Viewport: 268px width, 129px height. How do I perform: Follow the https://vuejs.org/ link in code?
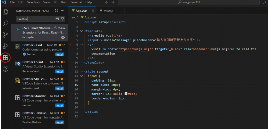[135, 49]
